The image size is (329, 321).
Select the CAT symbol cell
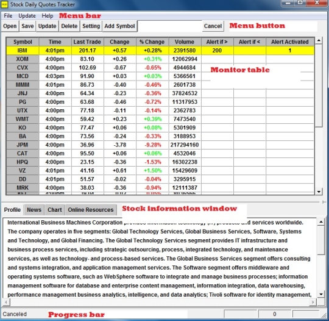(23, 153)
